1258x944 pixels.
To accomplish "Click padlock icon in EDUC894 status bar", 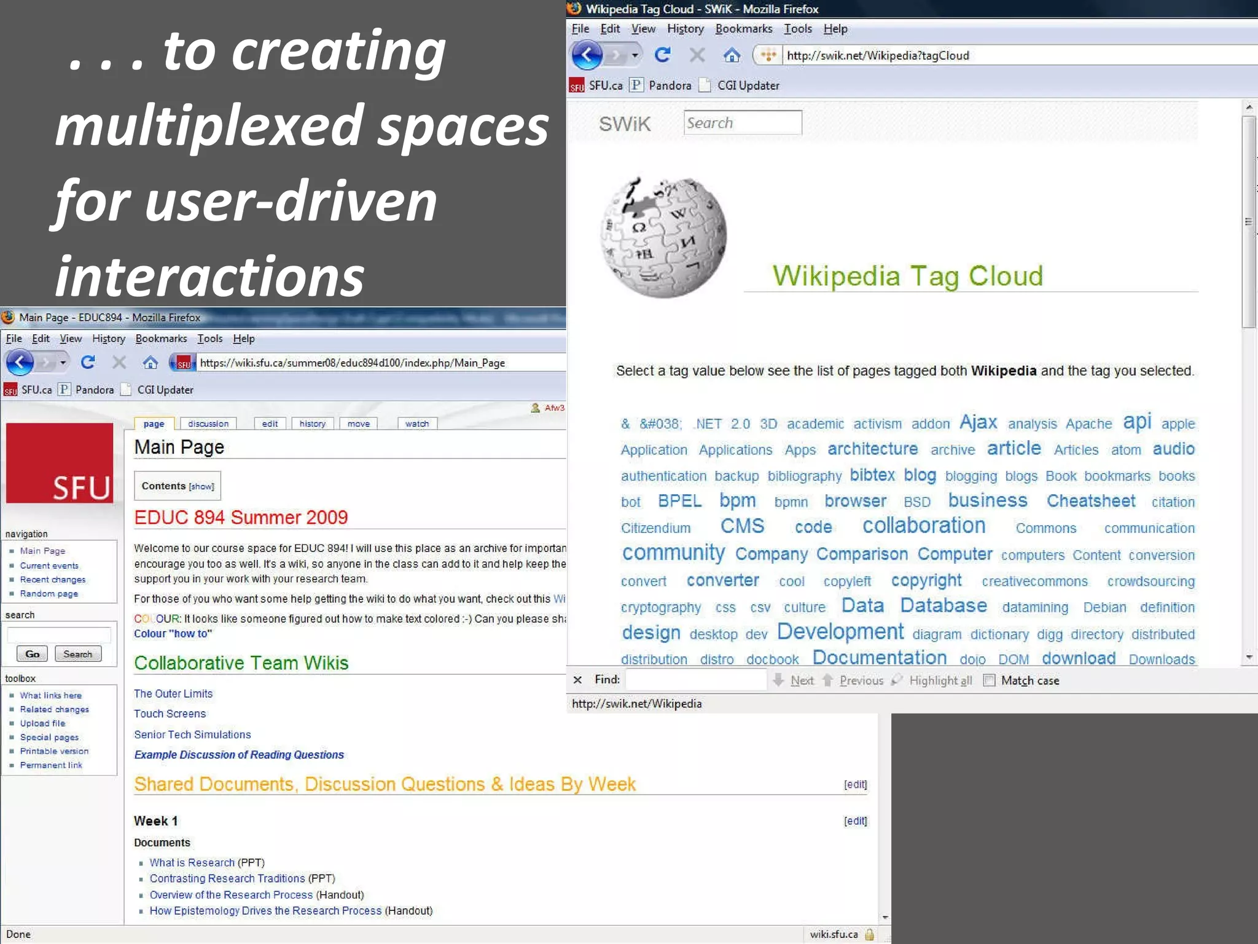I will [x=869, y=935].
